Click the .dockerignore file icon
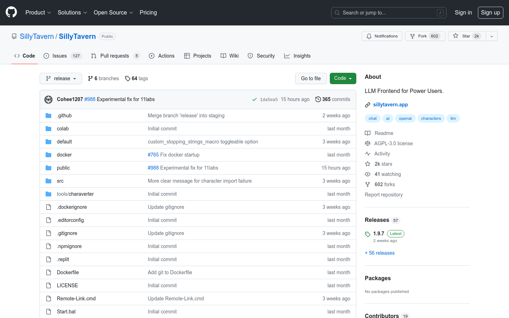This screenshot has height=318, width=509. point(48,207)
